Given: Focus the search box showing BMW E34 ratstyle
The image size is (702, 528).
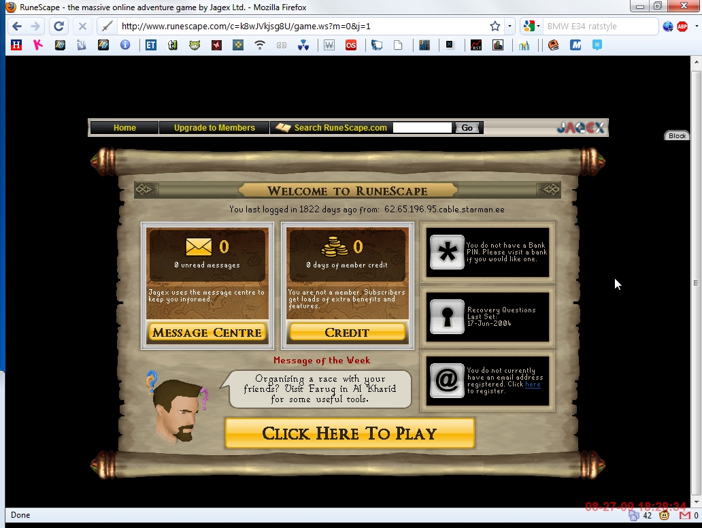Looking at the screenshot, I should pos(600,27).
